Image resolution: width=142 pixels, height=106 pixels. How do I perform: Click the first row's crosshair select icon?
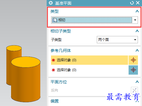133,60
